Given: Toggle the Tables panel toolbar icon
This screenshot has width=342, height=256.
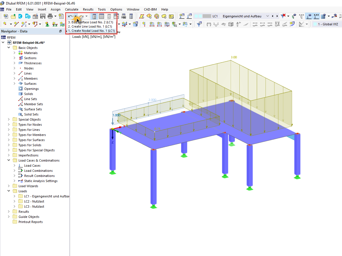Looking at the screenshot, I should coord(101,16).
